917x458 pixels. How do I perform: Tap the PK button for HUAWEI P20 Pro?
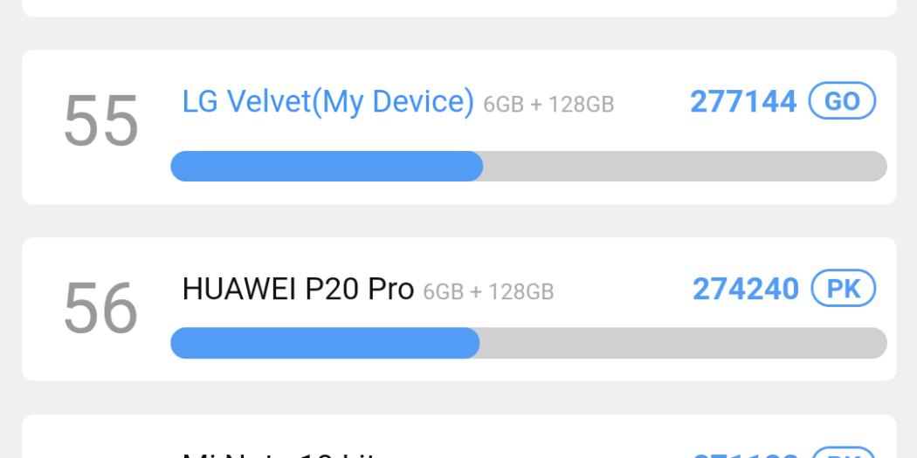843,289
